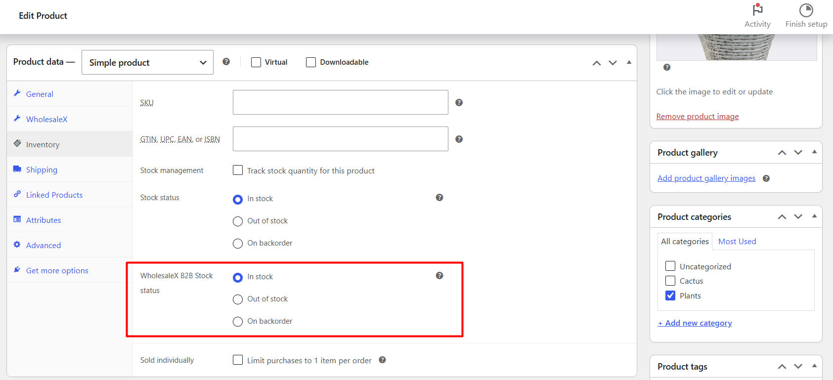Move Product data panel up

(597, 63)
